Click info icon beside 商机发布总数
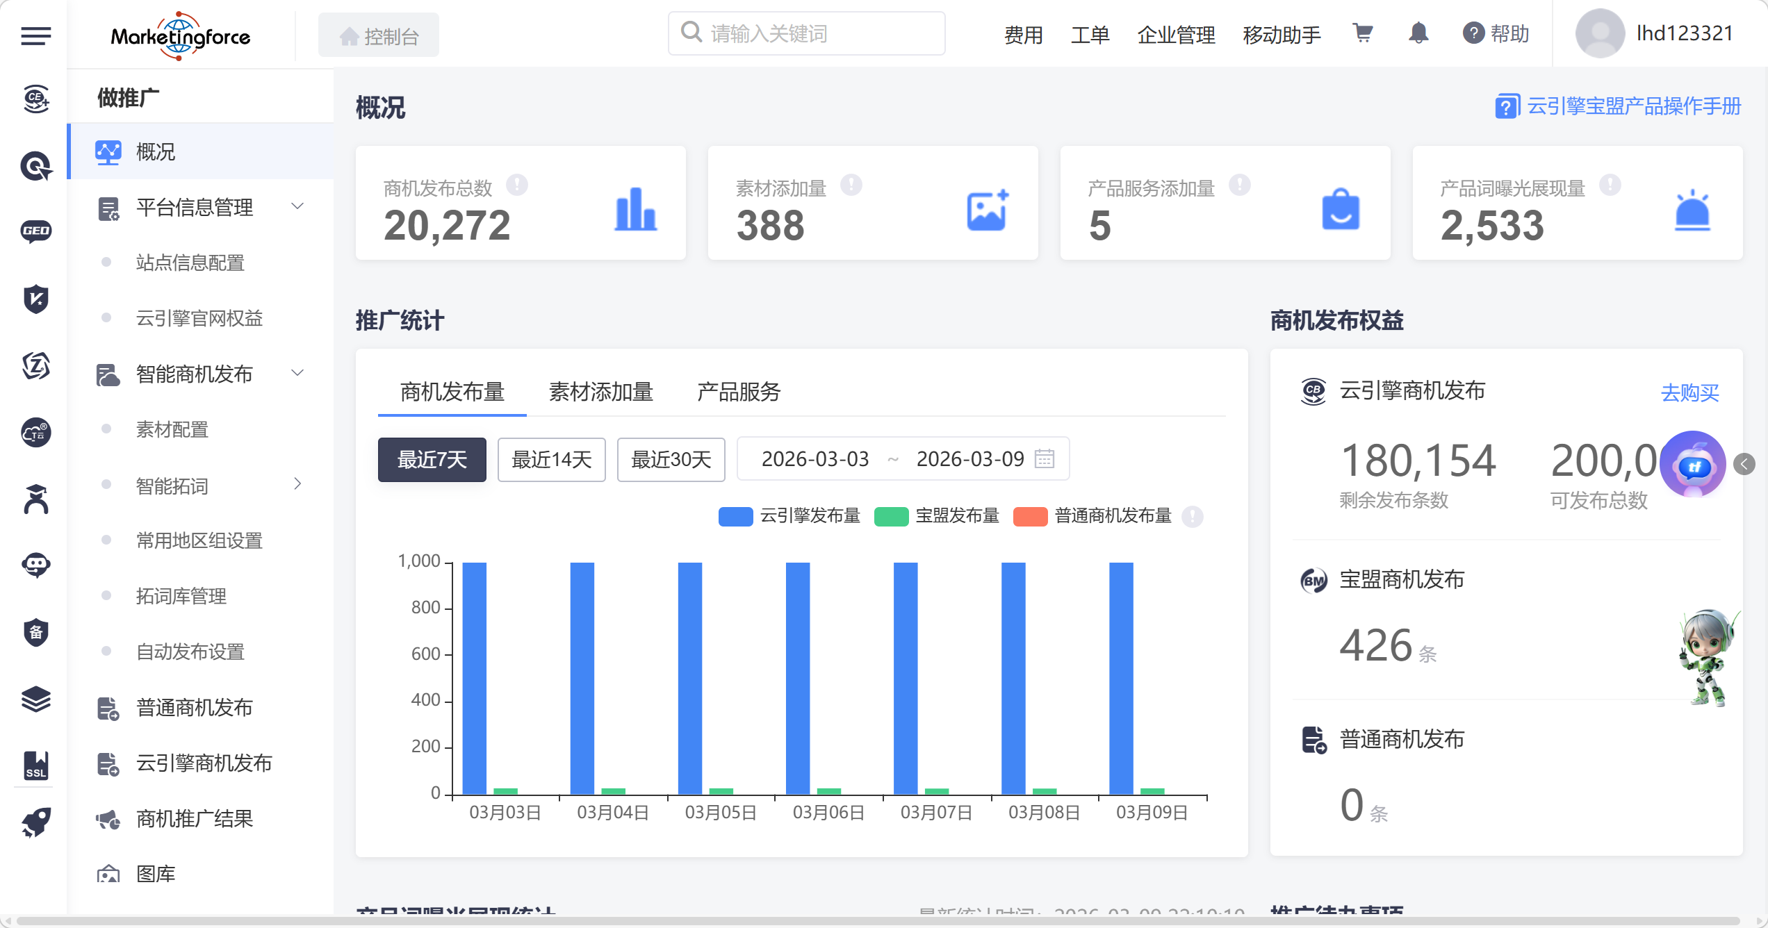 (516, 185)
